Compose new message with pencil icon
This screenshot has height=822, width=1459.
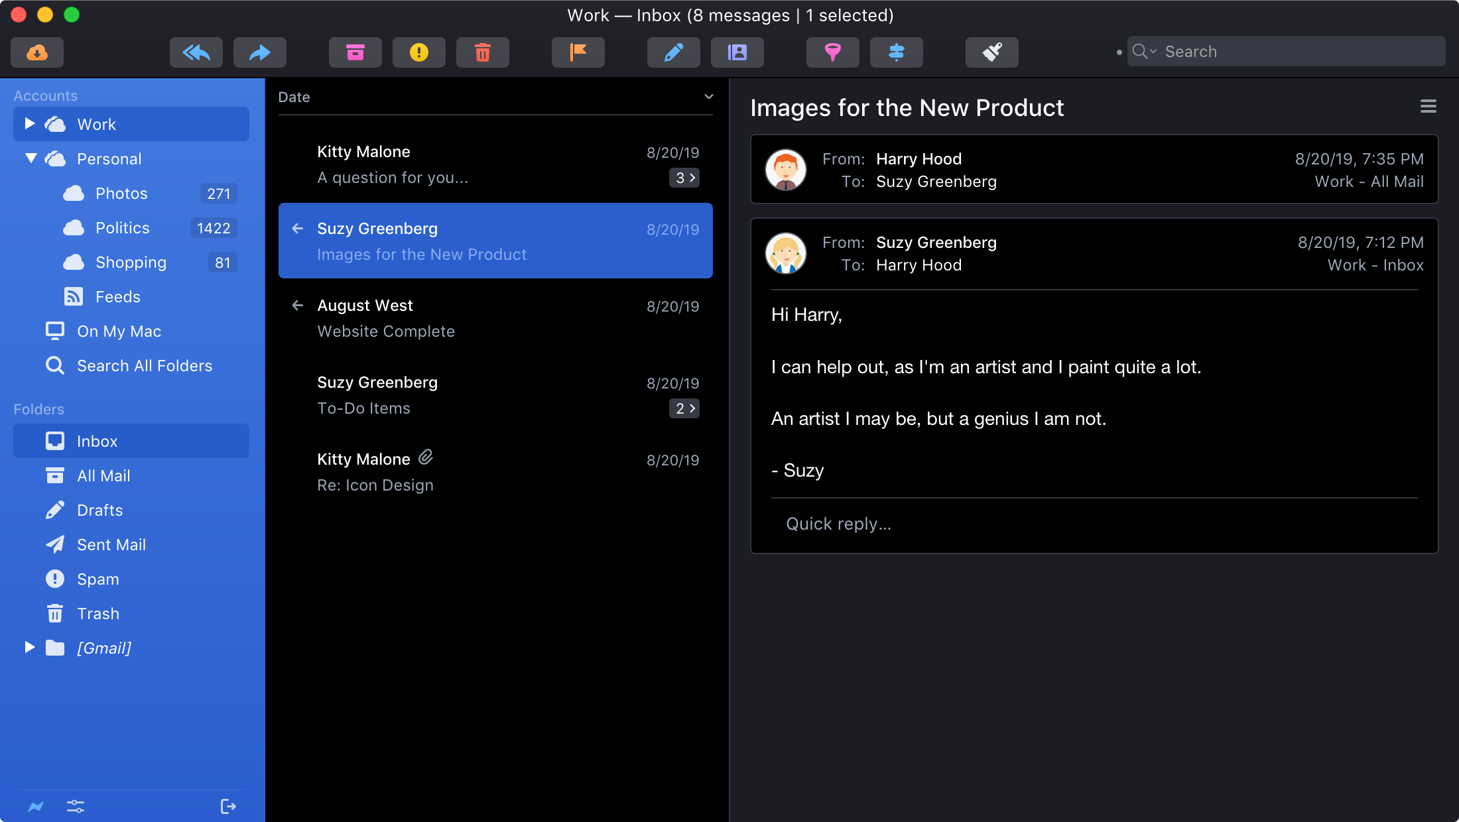[673, 52]
